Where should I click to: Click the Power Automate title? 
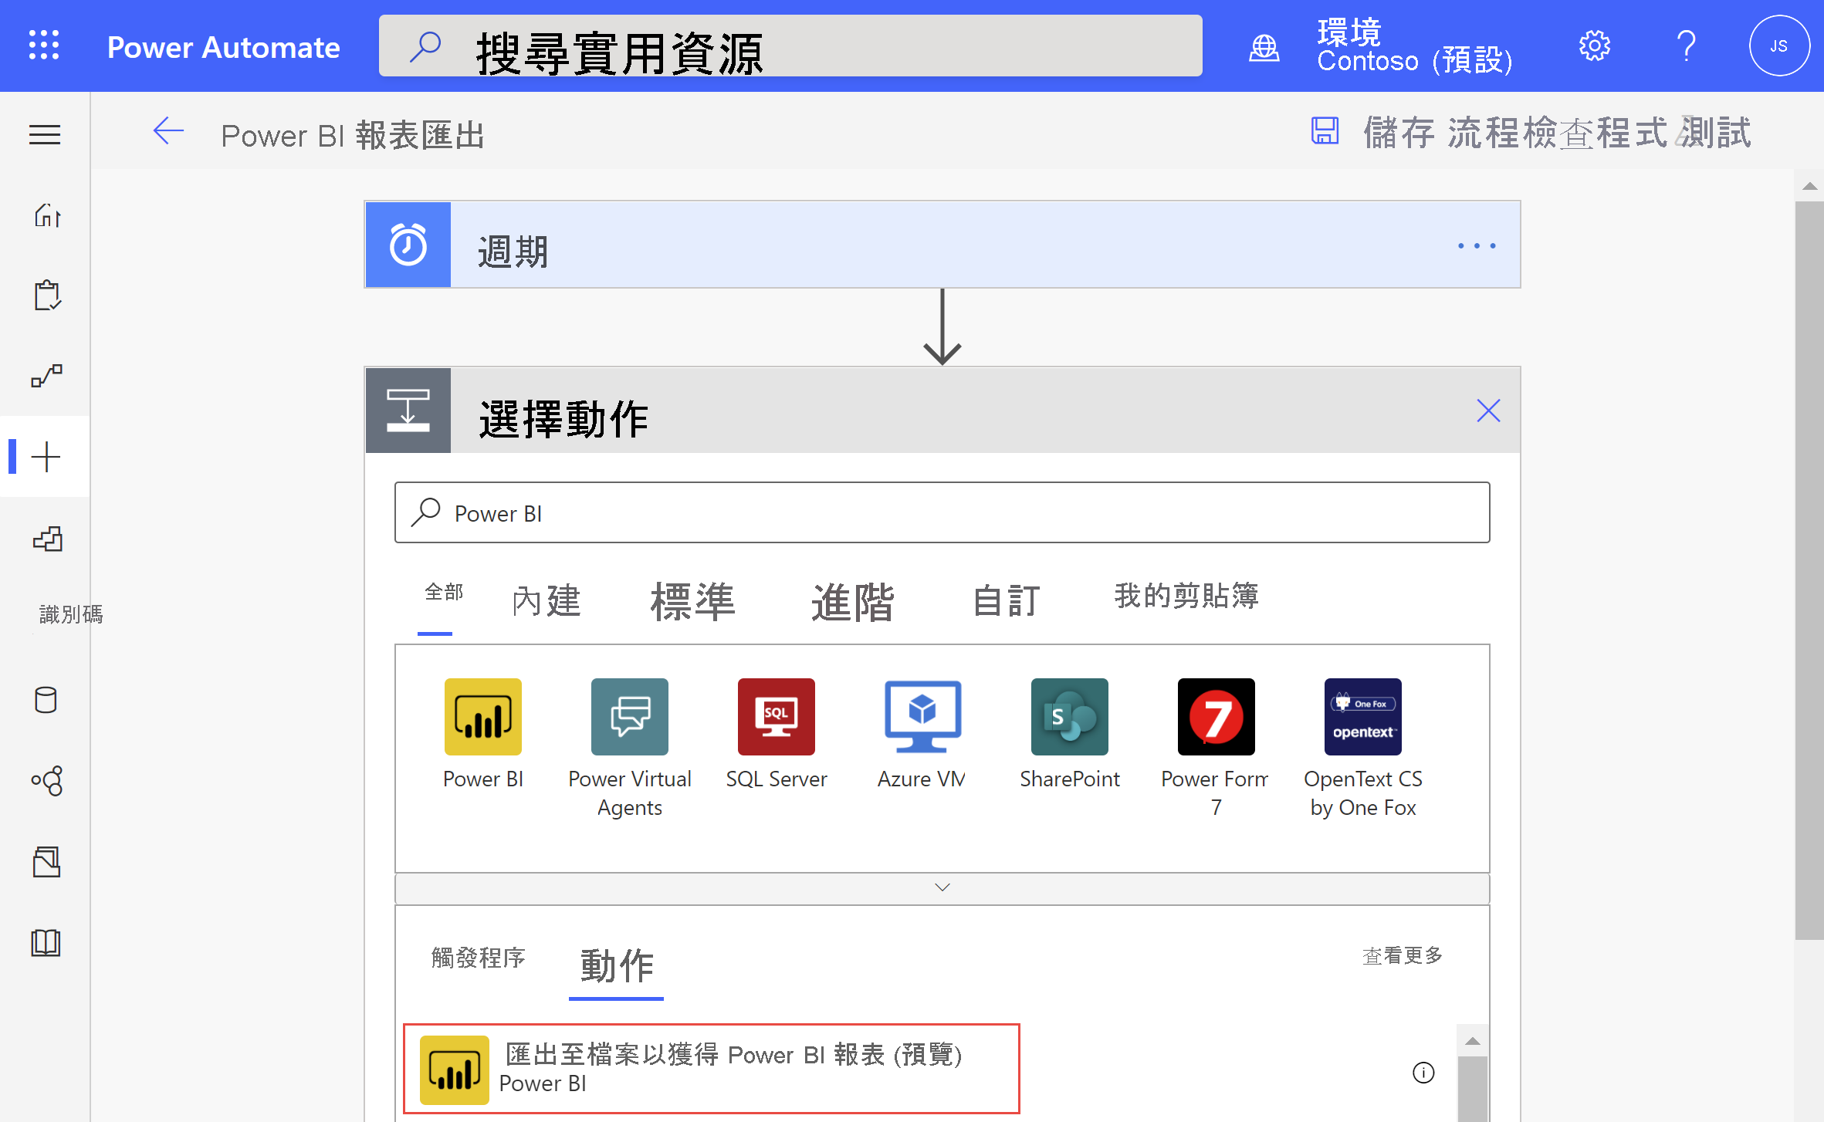coord(224,47)
